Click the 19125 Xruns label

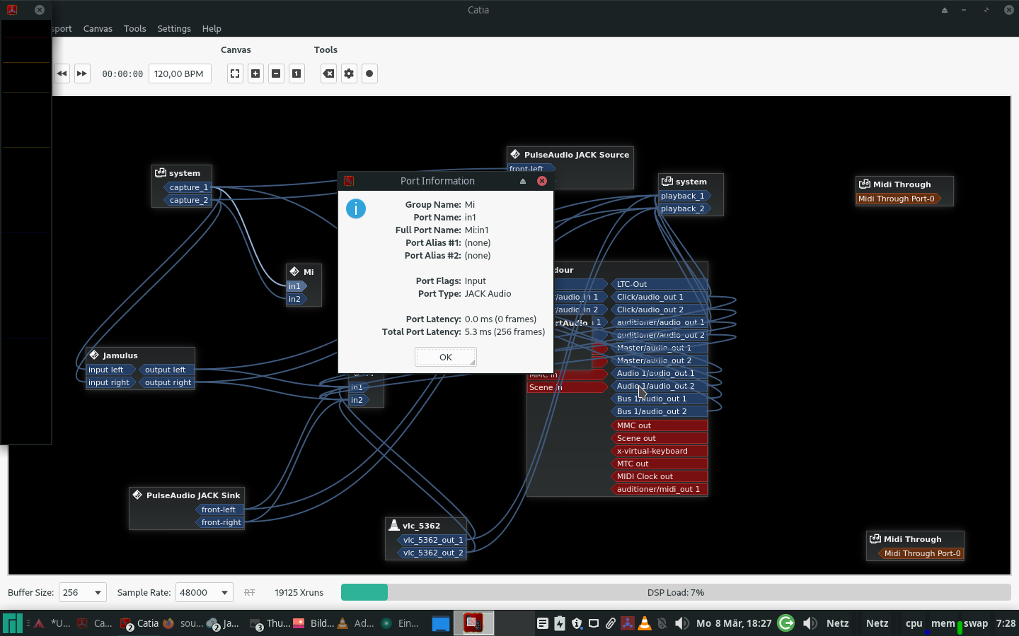click(299, 592)
